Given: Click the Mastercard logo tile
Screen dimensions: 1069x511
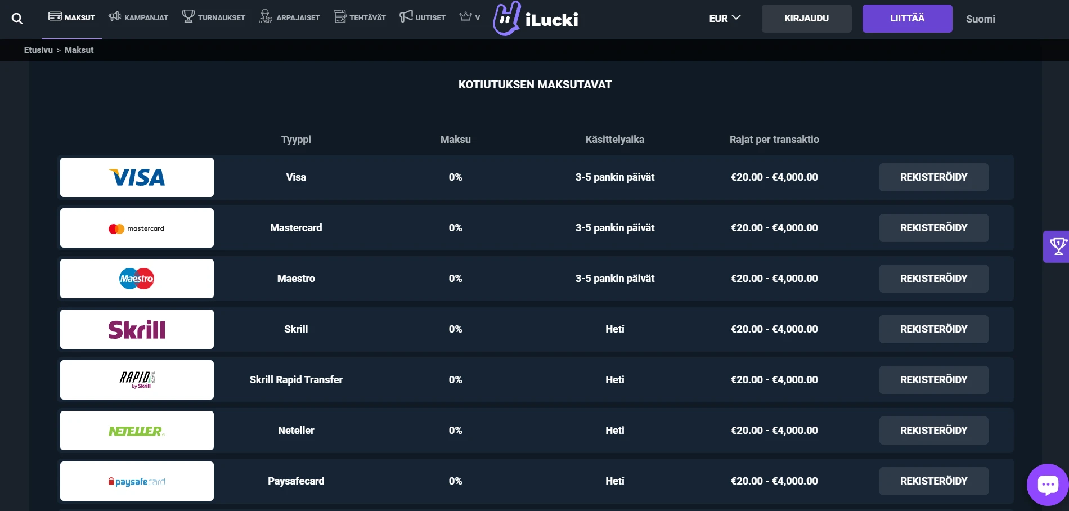Looking at the screenshot, I should click(x=137, y=228).
